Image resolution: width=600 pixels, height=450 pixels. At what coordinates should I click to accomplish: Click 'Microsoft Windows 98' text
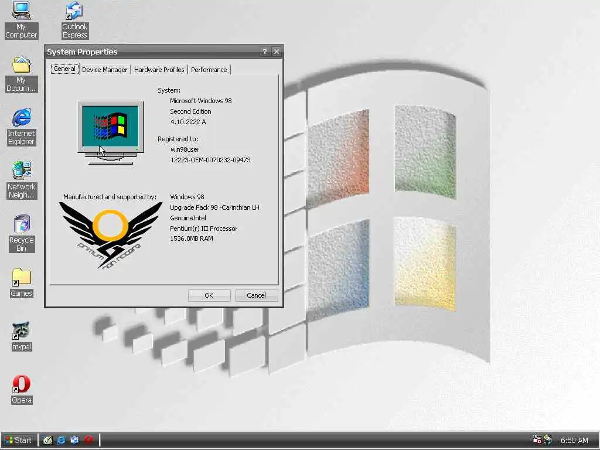(x=201, y=101)
